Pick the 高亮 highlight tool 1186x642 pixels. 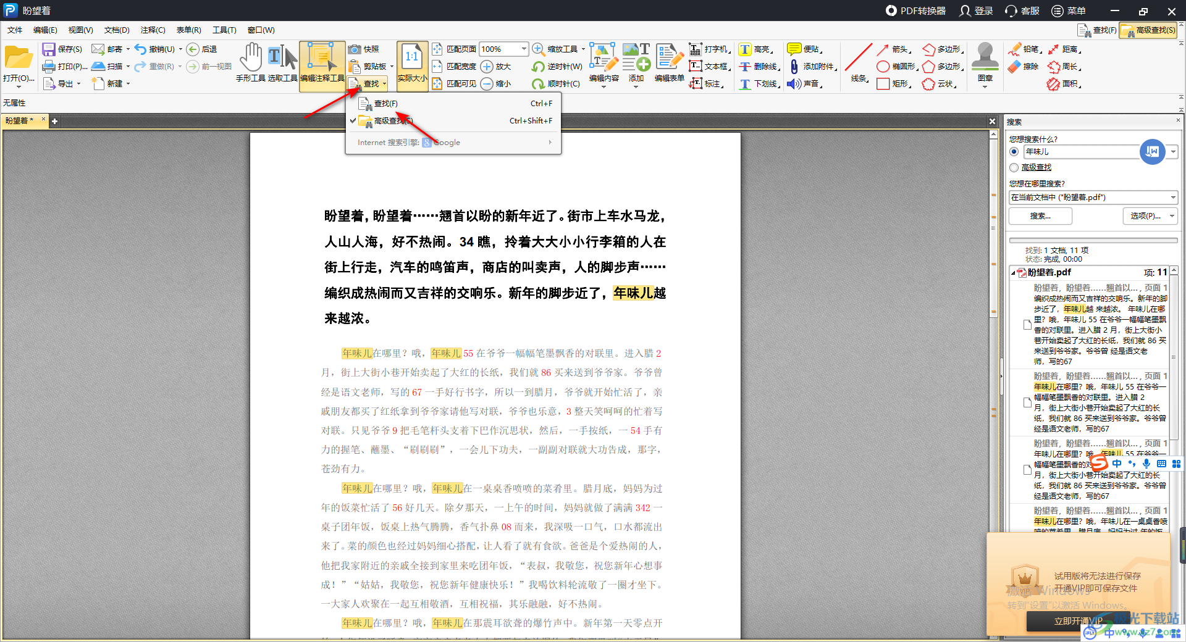pyautogui.click(x=755, y=49)
